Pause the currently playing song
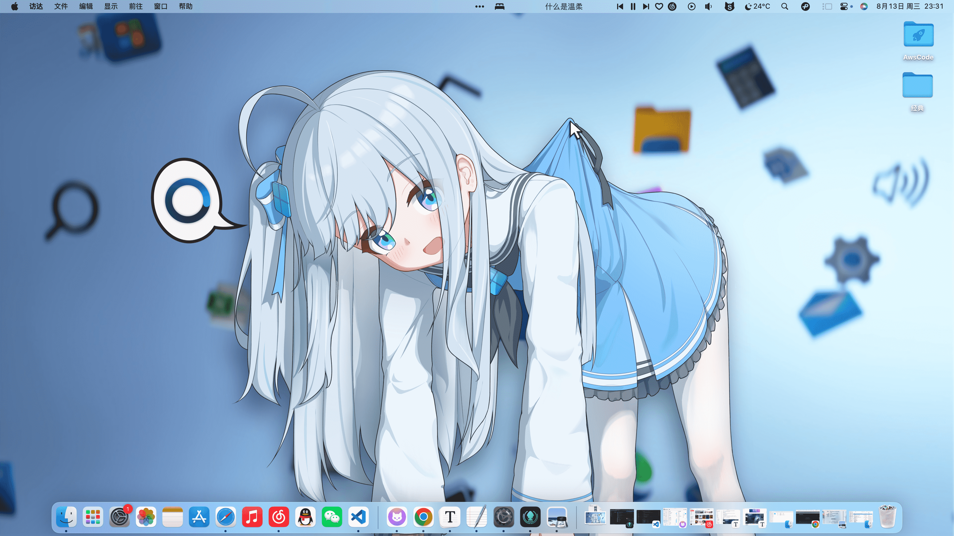Screen dimensions: 954x536 click(633, 6)
